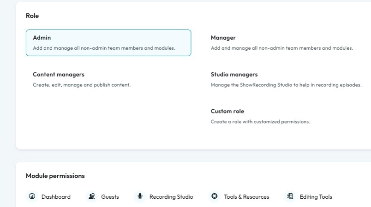Click the Module permissions heading

pos(55,176)
